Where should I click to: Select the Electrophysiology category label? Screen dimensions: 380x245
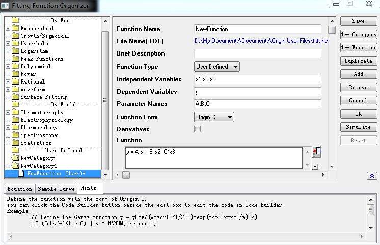click(x=46, y=120)
